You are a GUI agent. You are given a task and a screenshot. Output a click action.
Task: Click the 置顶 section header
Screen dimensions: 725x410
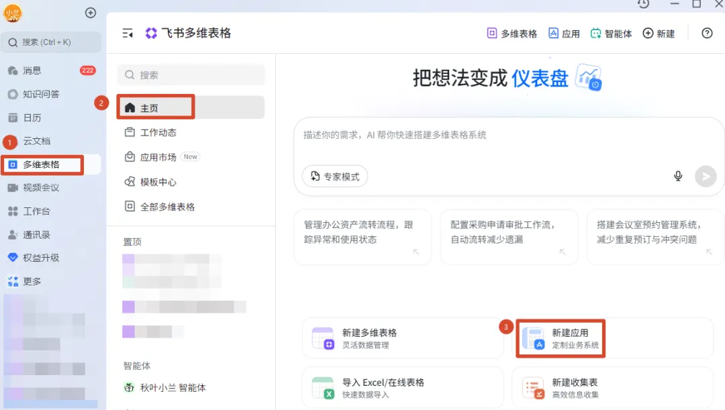pyautogui.click(x=132, y=242)
